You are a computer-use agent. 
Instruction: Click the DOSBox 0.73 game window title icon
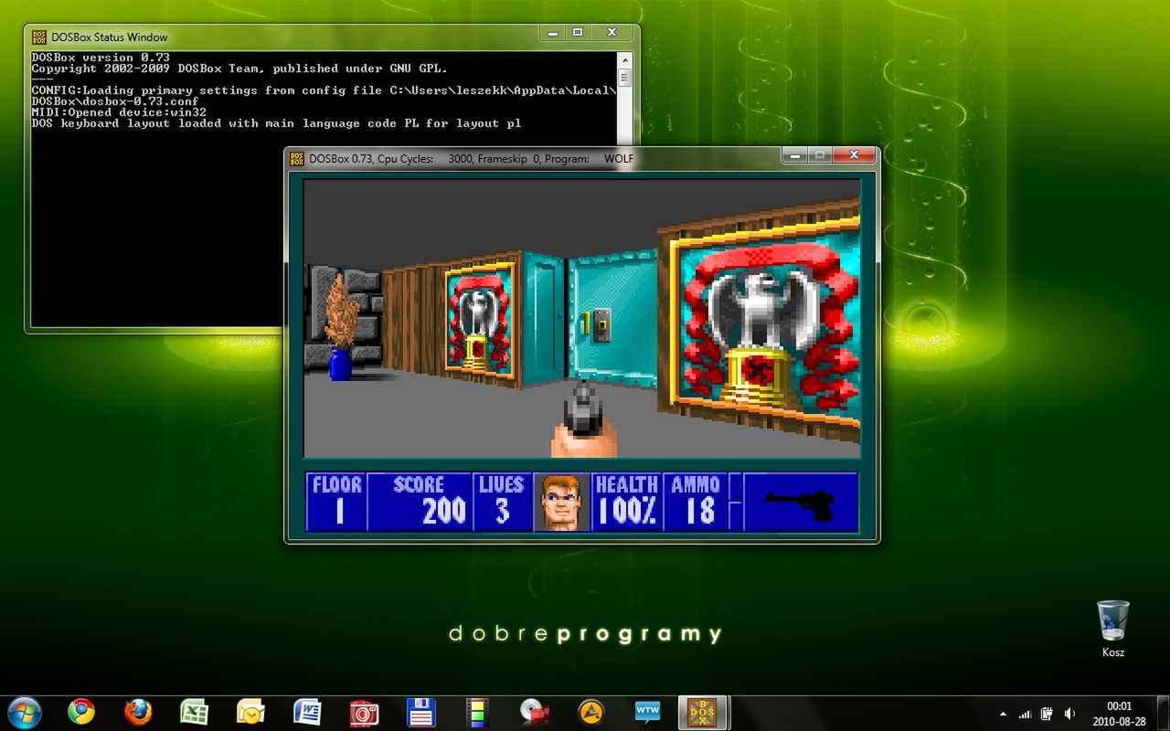(297, 158)
